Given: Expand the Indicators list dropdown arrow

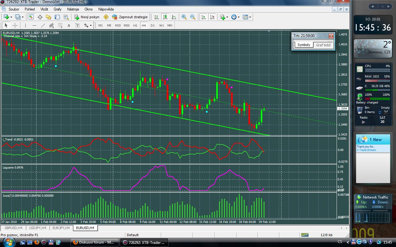Looking at the screenshot, I should pyautogui.click(x=227, y=17).
